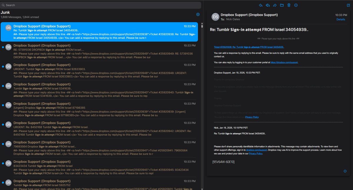Click the unread dot on the [Urgent] Dropbox 87198385 message
The image size is (353, 190).
3,105
